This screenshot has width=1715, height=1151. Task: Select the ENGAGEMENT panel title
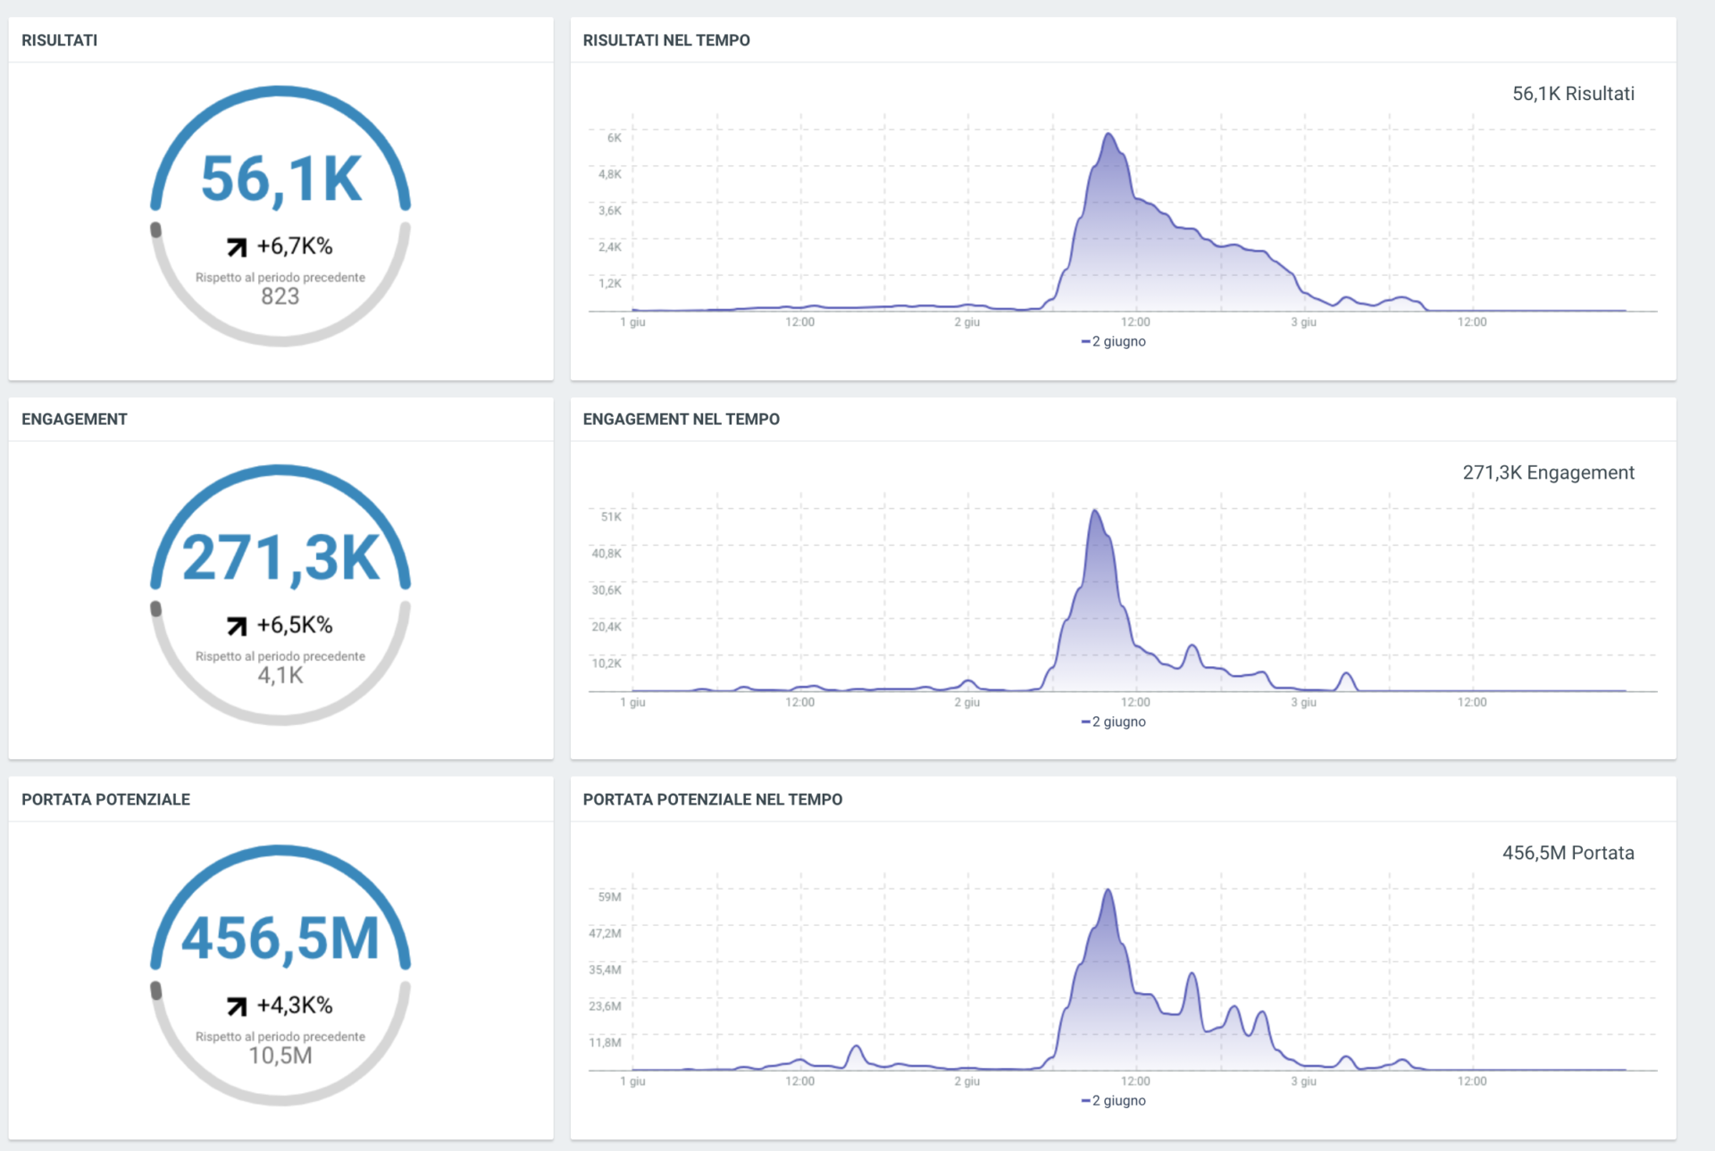coord(74,419)
